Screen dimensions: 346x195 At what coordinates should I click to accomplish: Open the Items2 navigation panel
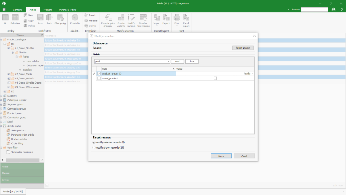click(x=22, y=180)
